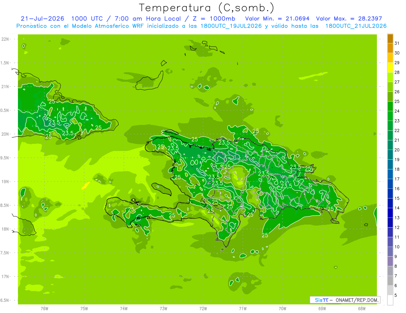Click the legend value "10"
Viewport: 406px width, 313px height.
(x=397, y=247)
